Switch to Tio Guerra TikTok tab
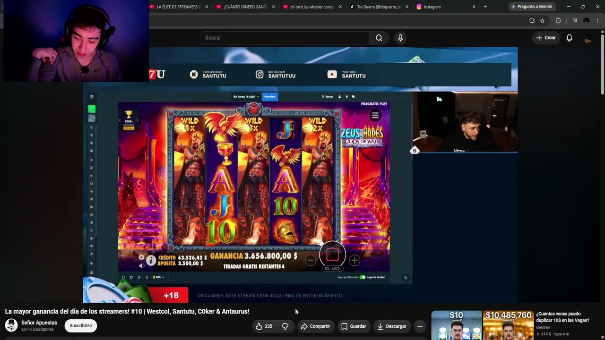Image resolution: width=605 pixels, height=340 pixels. click(x=379, y=7)
